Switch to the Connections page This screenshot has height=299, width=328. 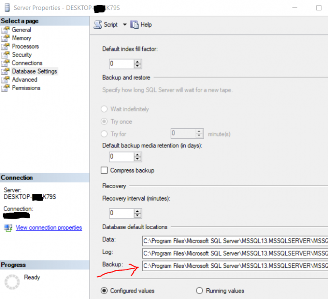click(27, 63)
